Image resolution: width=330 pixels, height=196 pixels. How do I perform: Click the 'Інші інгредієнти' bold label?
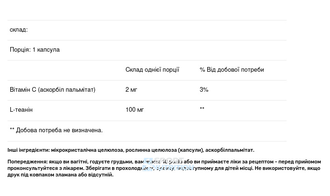28,150
